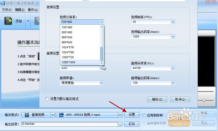
Task: Check 'Set as default output format' box
Action: (x=47, y=99)
